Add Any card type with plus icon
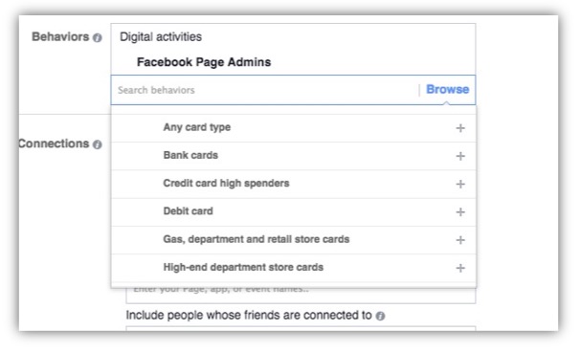580x353 pixels. click(x=460, y=128)
